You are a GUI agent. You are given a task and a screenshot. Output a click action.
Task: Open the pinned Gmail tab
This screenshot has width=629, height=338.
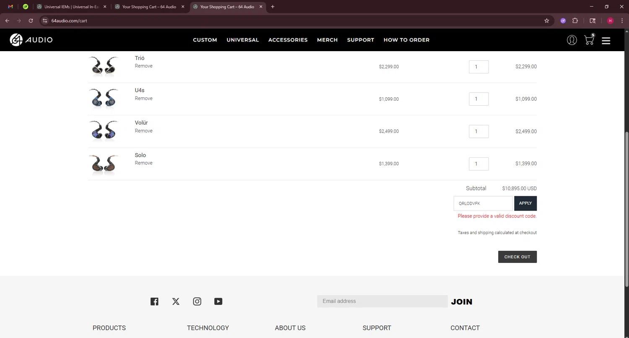(10, 7)
